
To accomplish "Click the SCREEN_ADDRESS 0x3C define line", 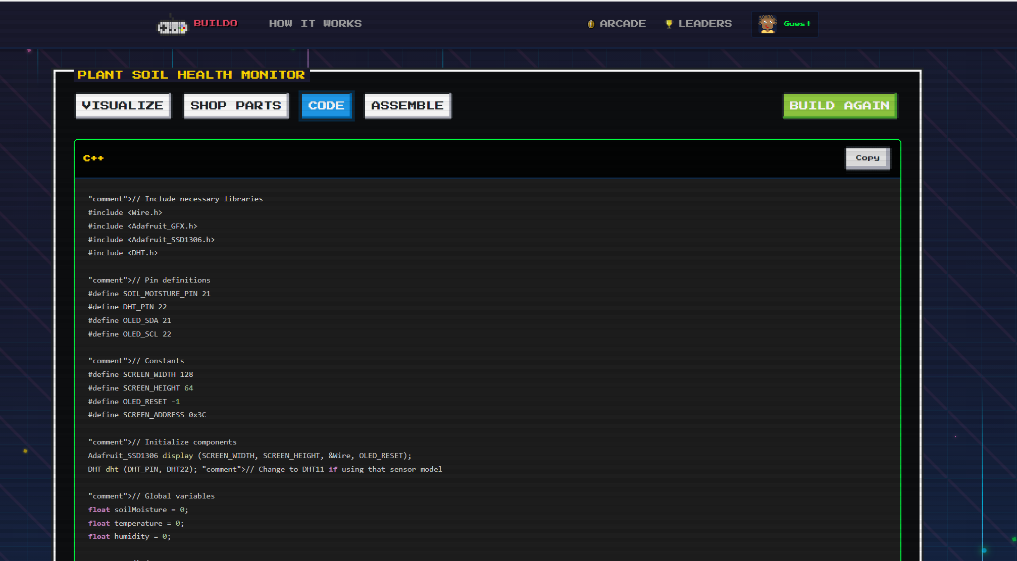I will coord(147,415).
